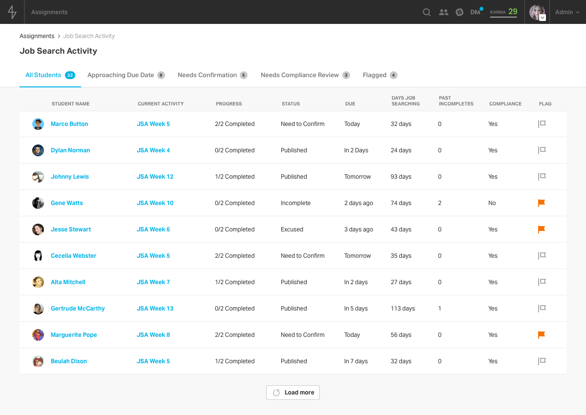
Task: Switch to the Flagged tab
Action: pos(379,75)
